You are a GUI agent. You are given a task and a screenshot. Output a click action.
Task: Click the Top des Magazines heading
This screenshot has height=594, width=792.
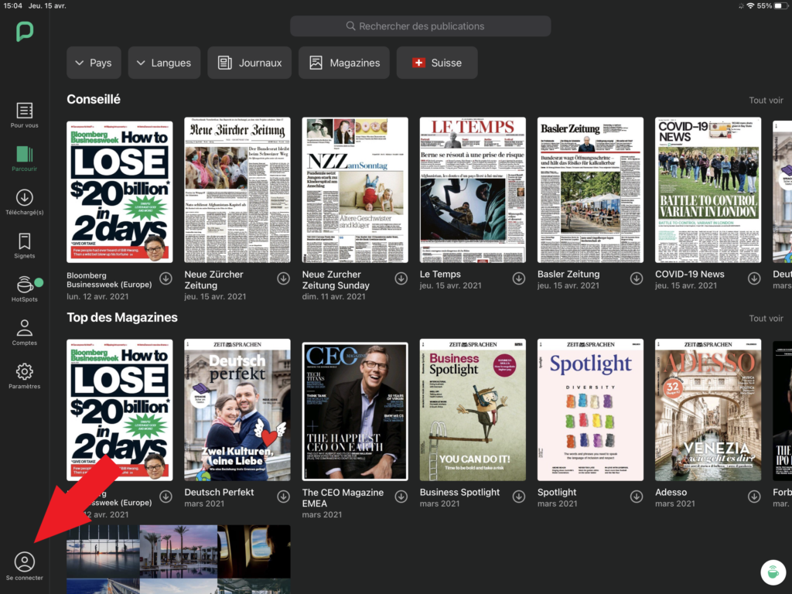point(122,317)
